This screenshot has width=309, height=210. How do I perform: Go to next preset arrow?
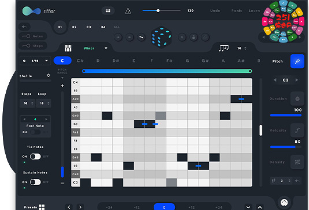click(80, 207)
